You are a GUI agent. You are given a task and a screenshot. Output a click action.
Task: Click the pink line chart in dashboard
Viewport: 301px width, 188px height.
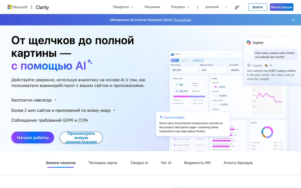(269, 97)
